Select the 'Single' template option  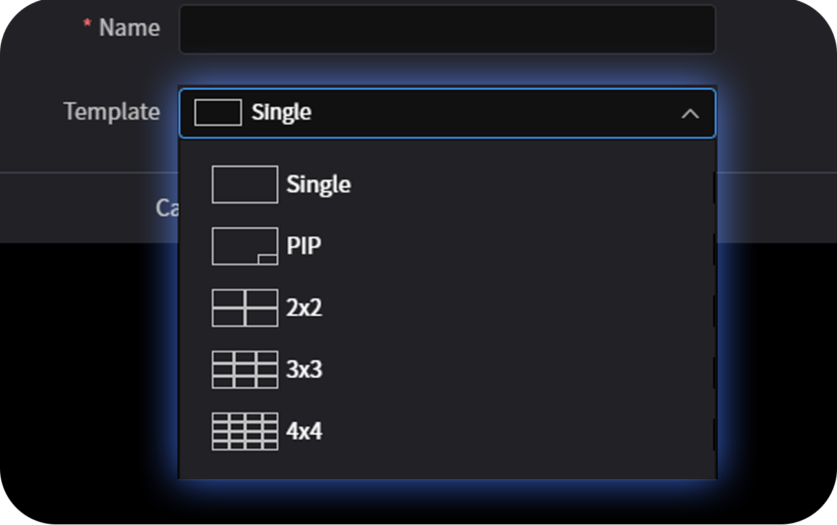(319, 185)
